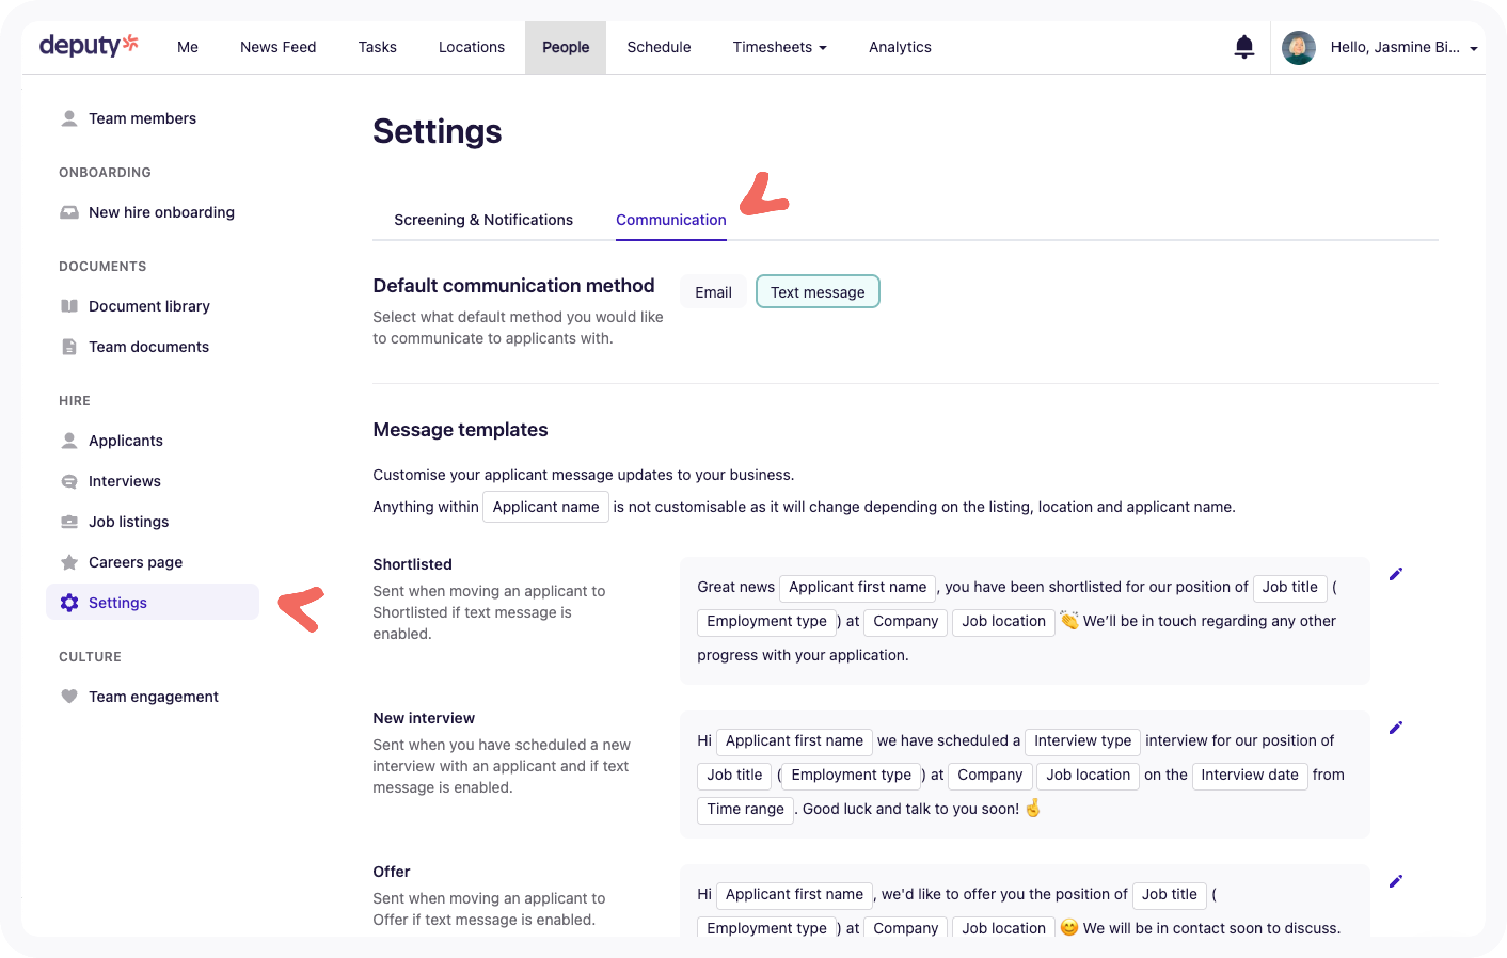Image resolution: width=1507 pixels, height=958 pixels.
Task: Click the Team documents file icon
Action: coord(69,347)
